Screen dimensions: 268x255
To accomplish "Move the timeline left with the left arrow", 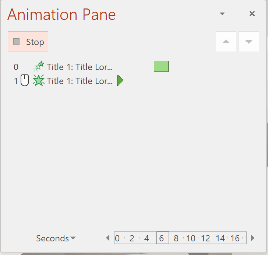I will [x=108, y=238].
